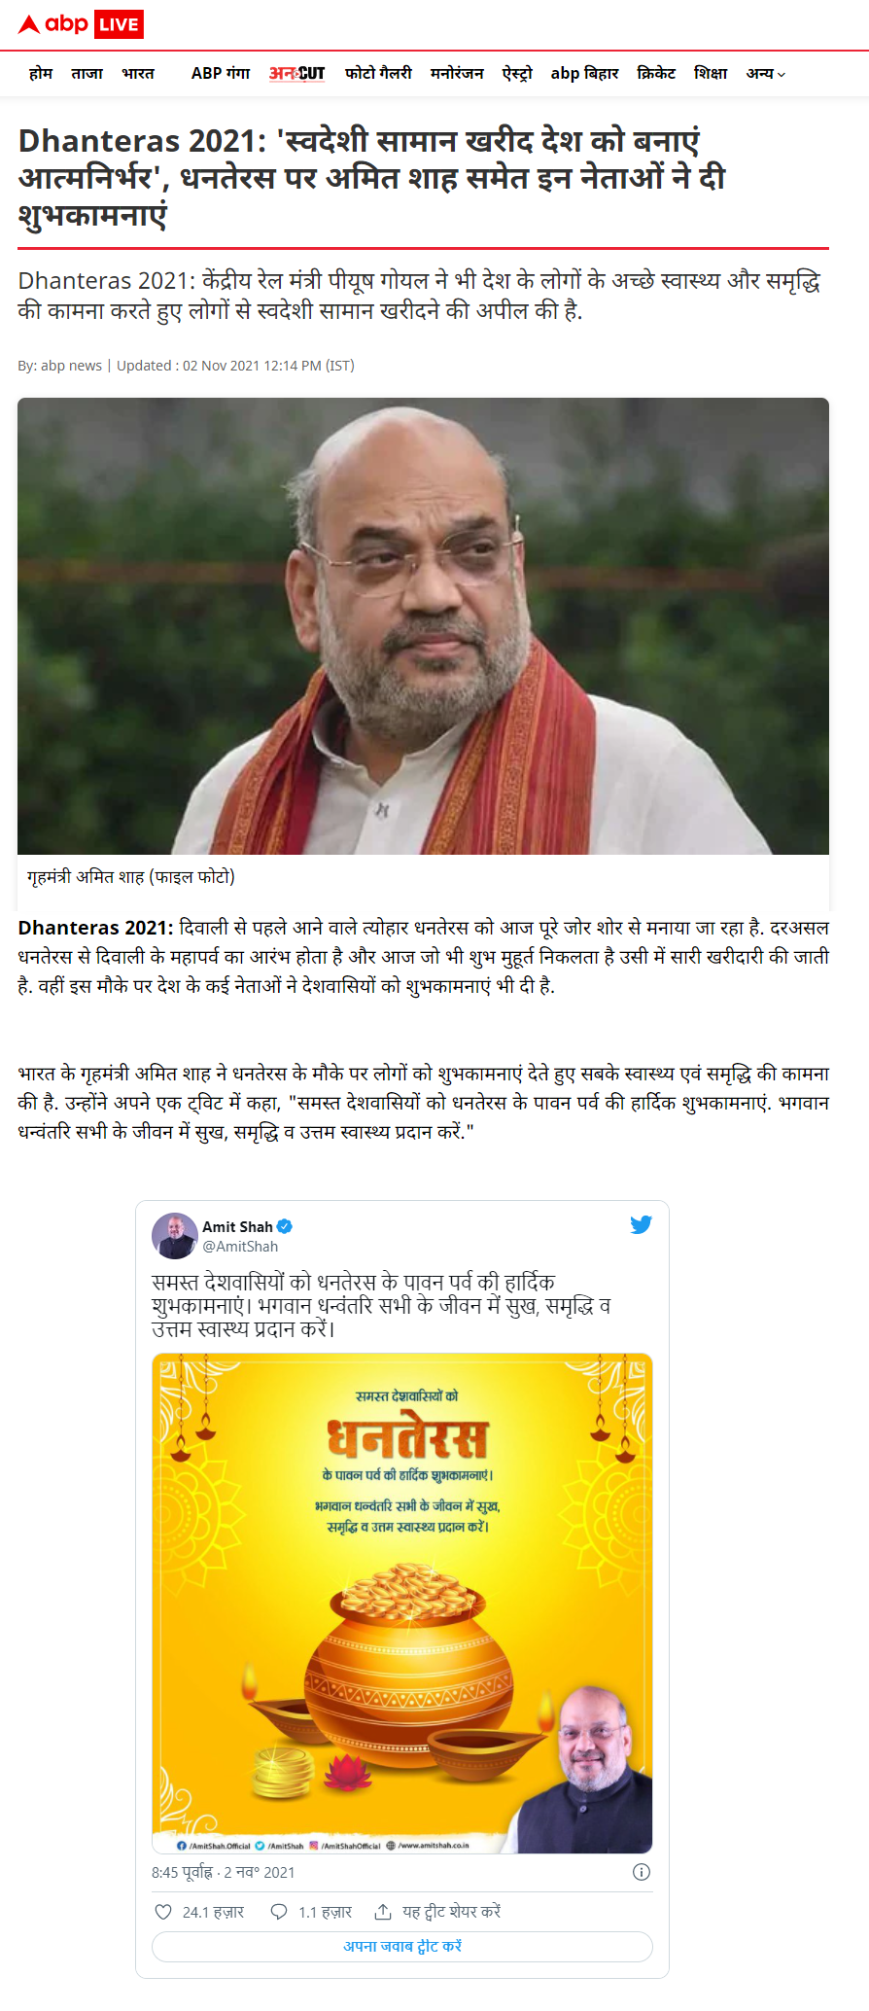Click the tweet like heart icon

pyautogui.click(x=163, y=1912)
